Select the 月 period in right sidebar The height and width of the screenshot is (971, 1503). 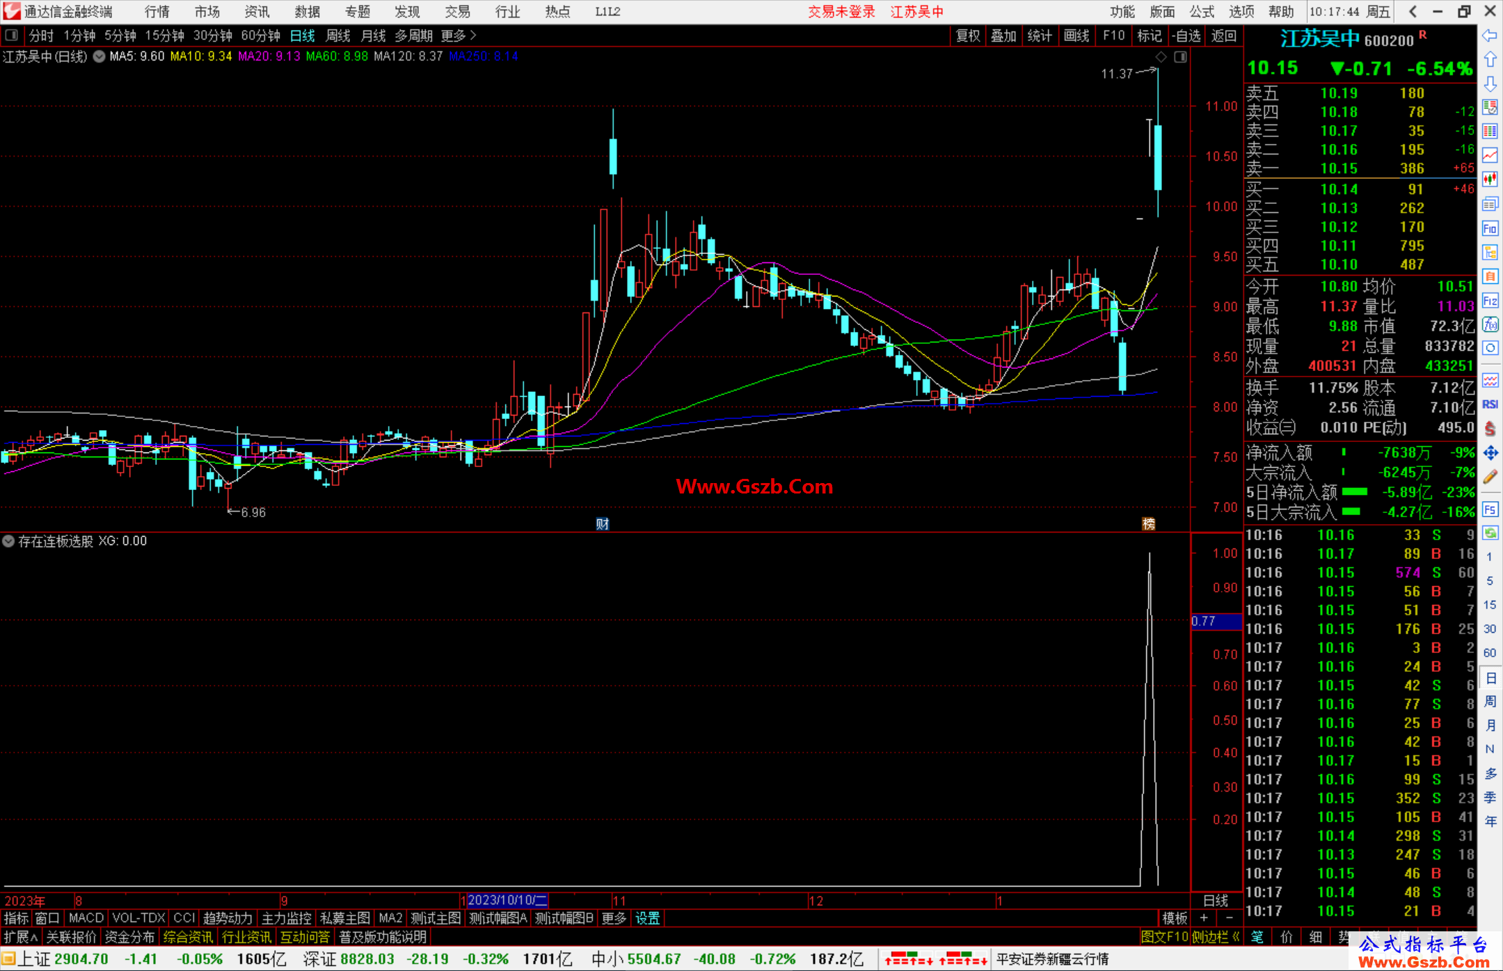1490,725
